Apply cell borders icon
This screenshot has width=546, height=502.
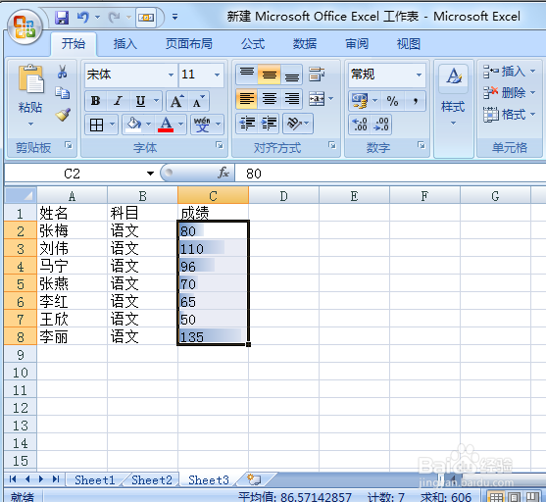coord(96,125)
